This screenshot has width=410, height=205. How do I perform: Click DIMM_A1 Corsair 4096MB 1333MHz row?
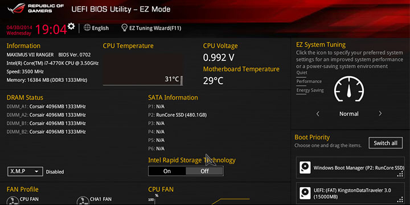[46, 106]
